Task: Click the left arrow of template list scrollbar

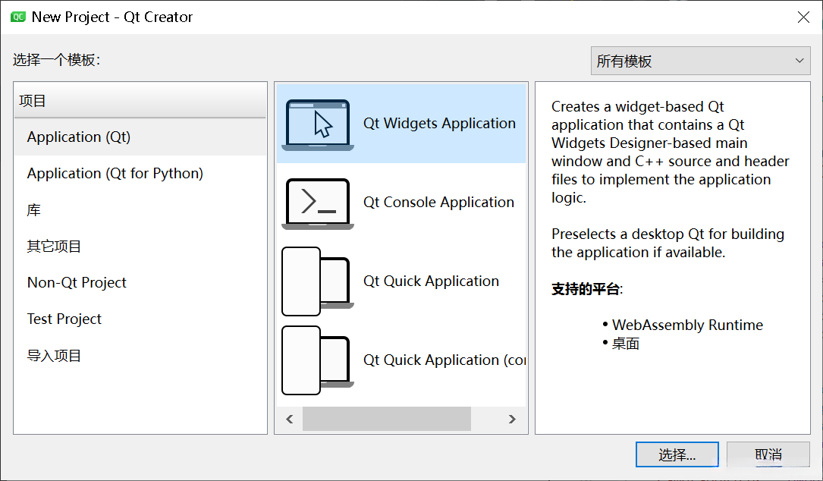Action: 289,419
